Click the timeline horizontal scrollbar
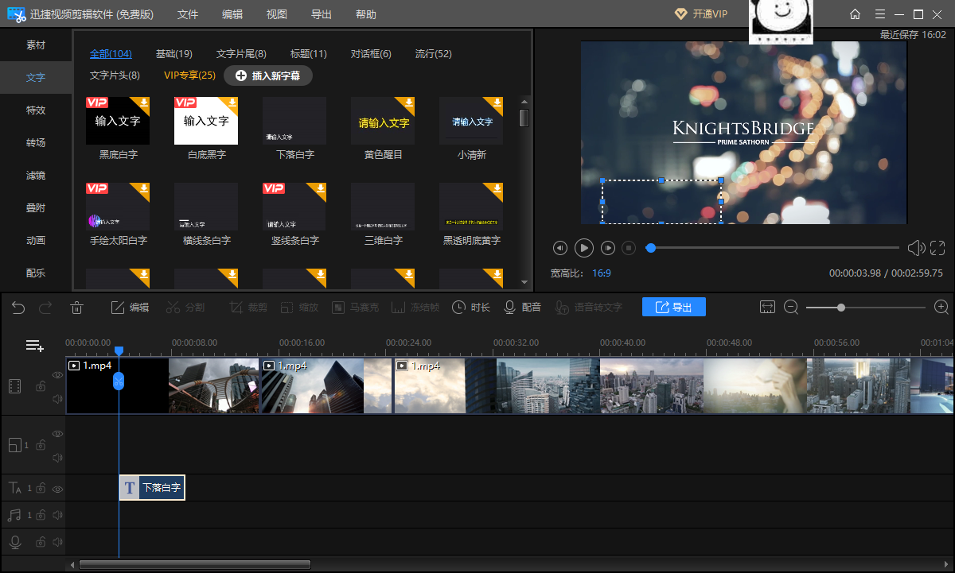Viewport: 955px width, 573px height. coord(195,564)
